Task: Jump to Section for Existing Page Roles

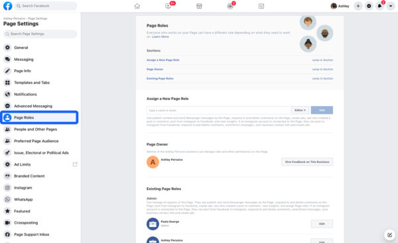Action: 322,79
